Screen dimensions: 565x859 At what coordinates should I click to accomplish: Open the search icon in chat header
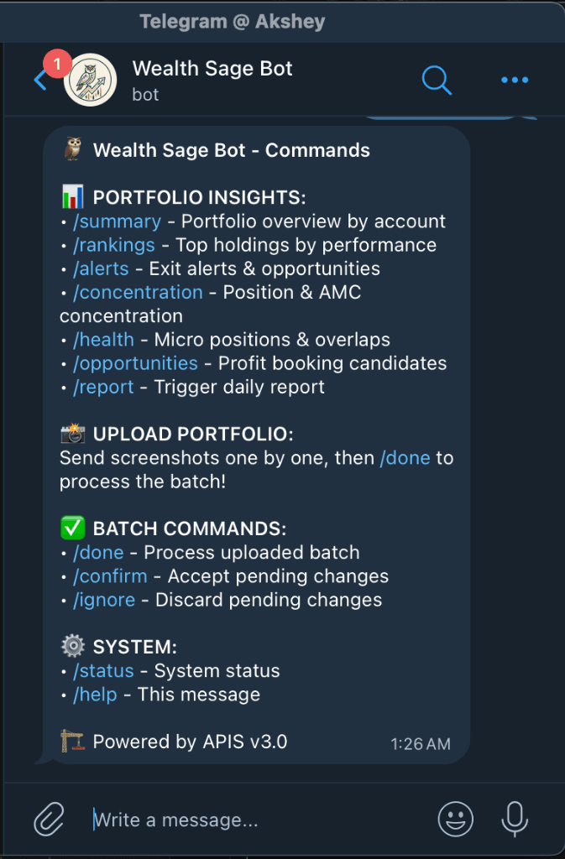[x=437, y=80]
